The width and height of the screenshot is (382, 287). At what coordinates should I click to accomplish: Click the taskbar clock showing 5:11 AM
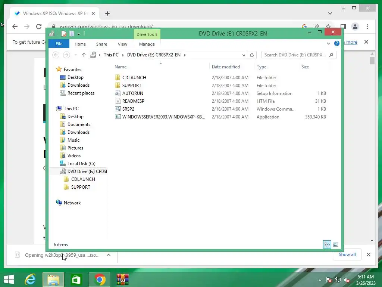pyautogui.click(x=366, y=277)
